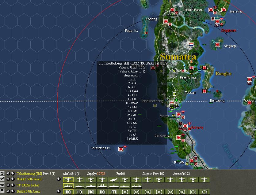Show next air group with right arrow beside USAAF 16th Pursuit

(13, 179)
